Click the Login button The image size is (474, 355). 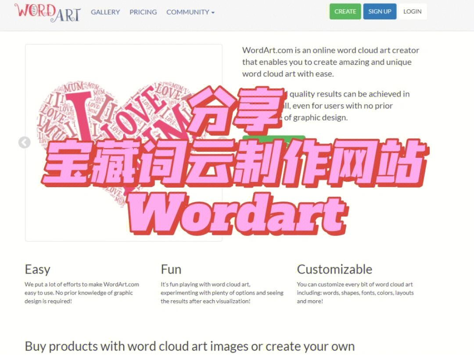tap(412, 11)
